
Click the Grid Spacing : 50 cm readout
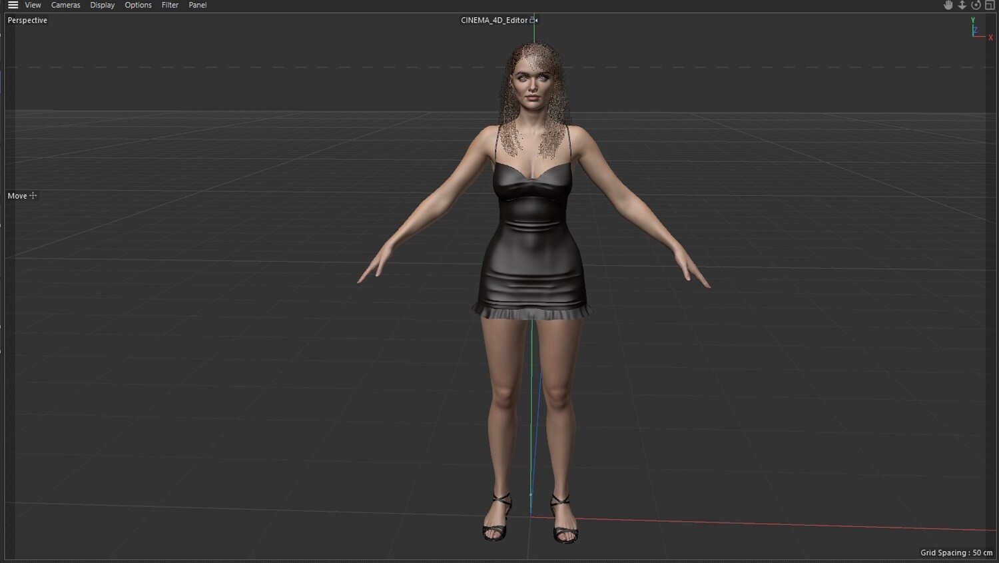[956, 552]
